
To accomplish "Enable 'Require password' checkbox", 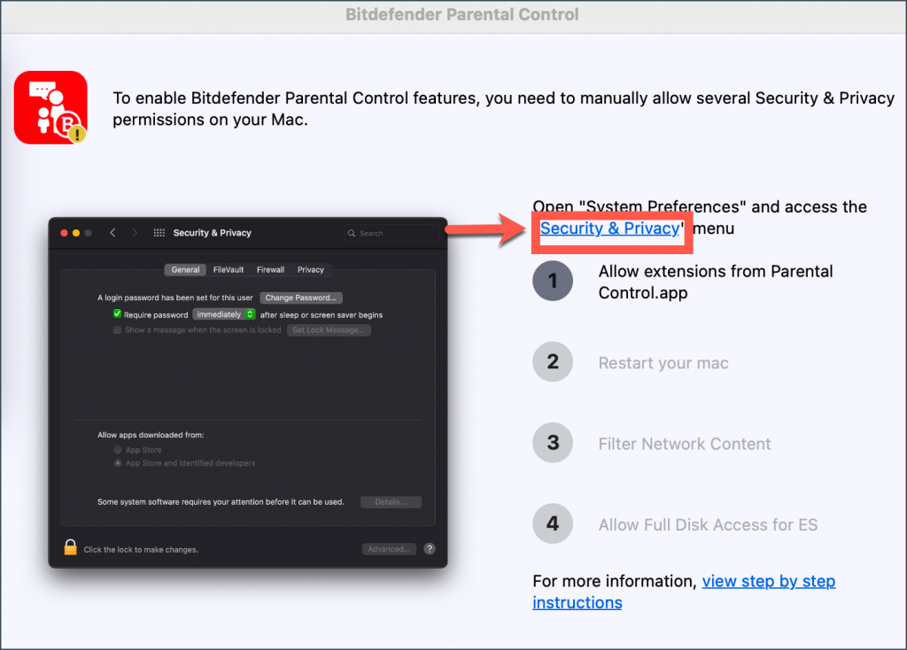I will tap(116, 313).
